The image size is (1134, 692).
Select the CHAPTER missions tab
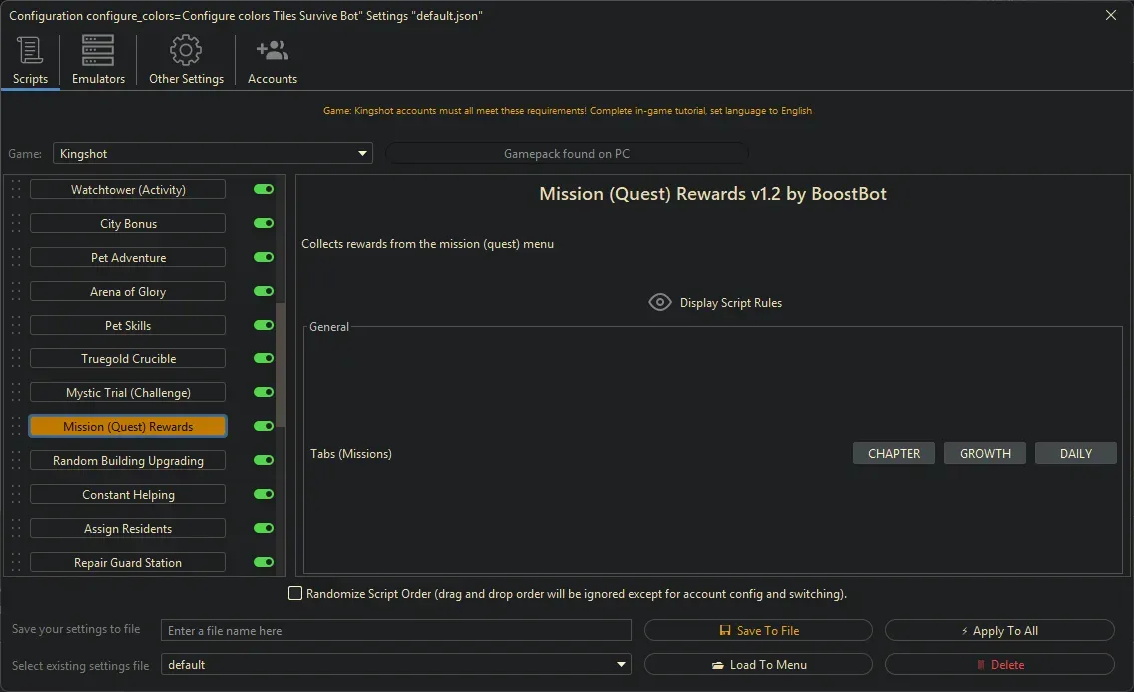893,452
